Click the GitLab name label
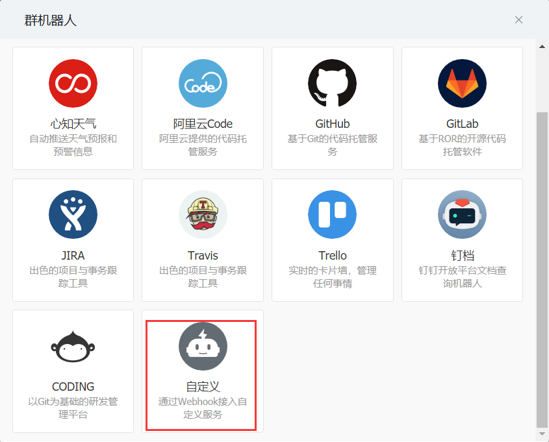Screen dimensions: 549x442 [462, 124]
